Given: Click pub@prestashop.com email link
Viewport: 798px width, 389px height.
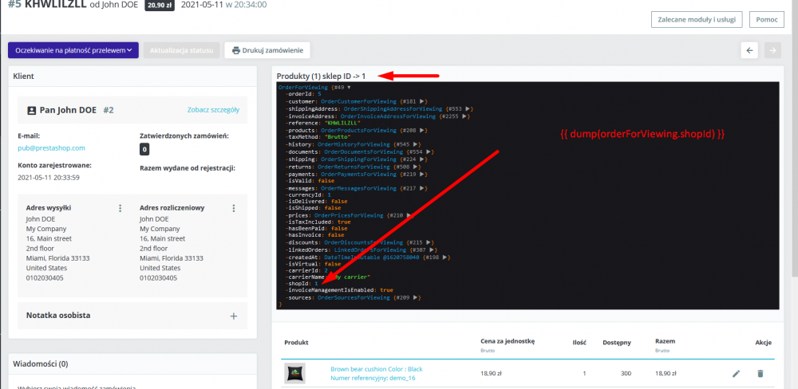Looking at the screenshot, I should pos(51,148).
